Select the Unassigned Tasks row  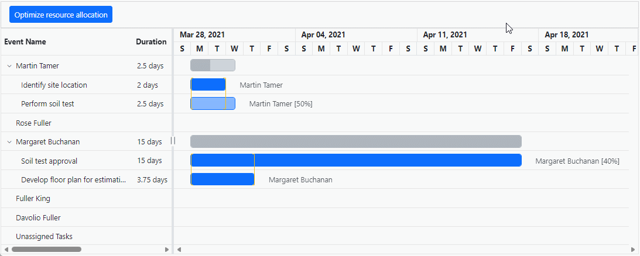pos(44,237)
